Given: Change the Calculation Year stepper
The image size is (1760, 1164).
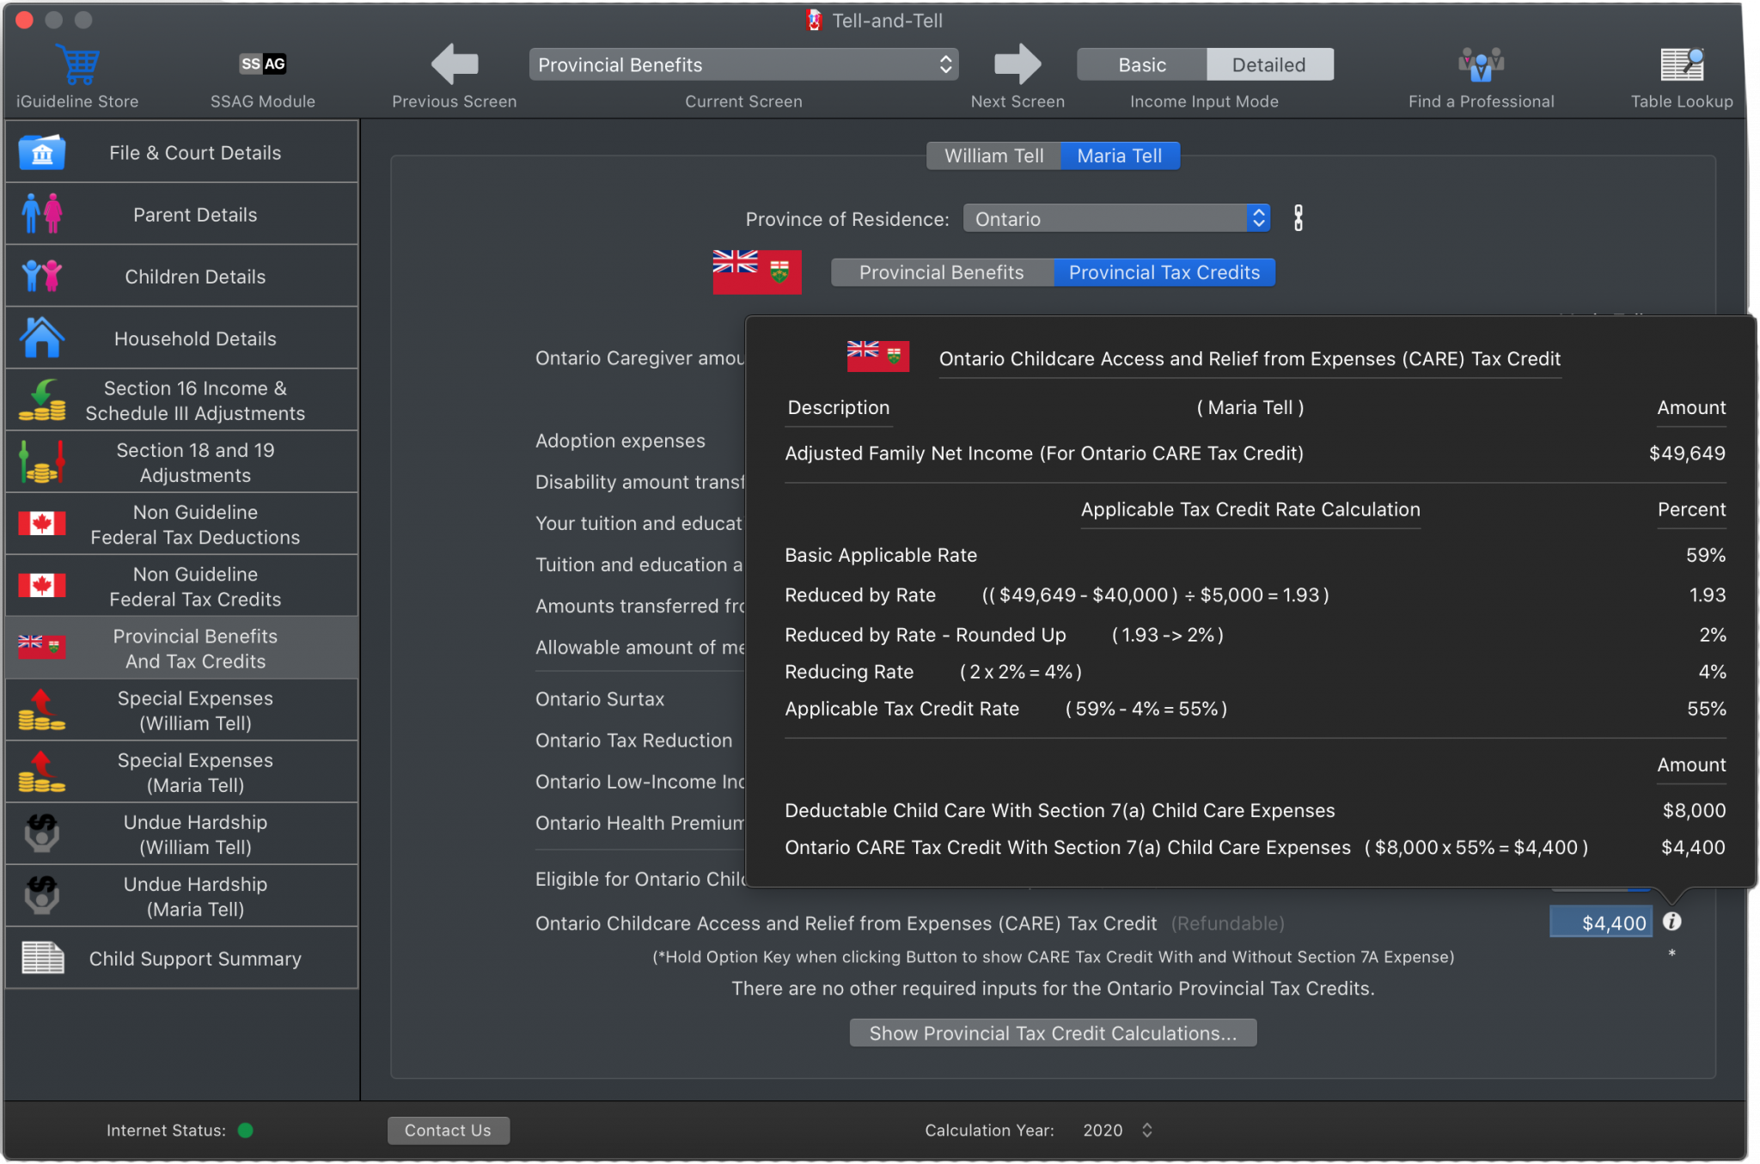Looking at the screenshot, I should coord(1147,1130).
